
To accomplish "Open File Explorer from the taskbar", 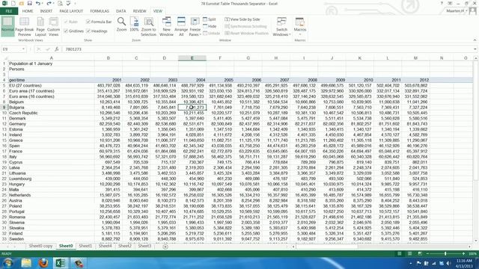I will [26, 263].
